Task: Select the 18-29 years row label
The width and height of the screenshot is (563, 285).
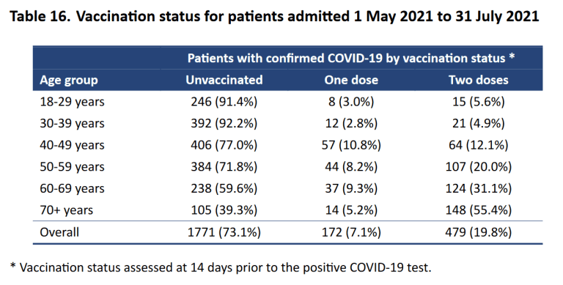Action: 72,102
